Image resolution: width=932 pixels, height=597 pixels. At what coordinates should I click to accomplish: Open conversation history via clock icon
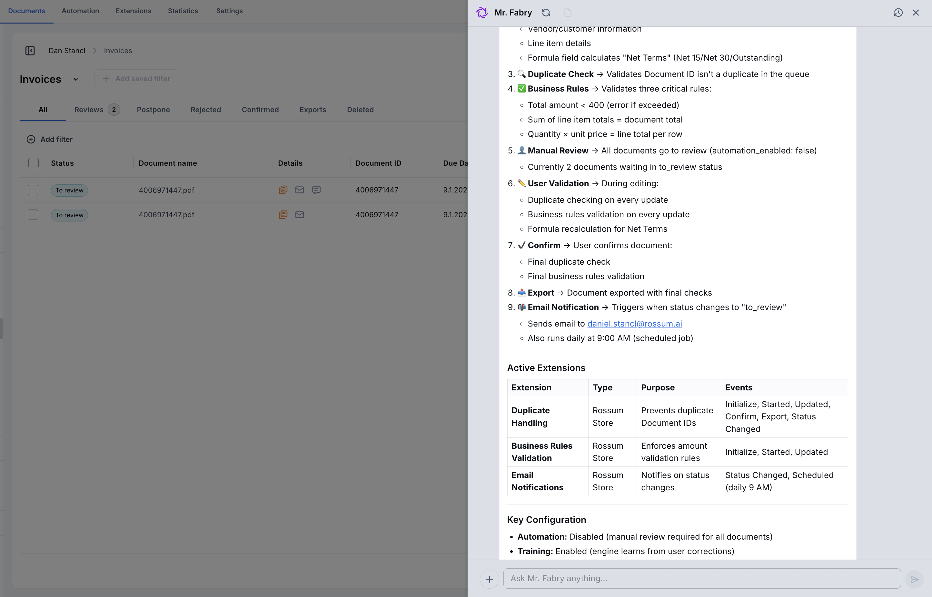(x=898, y=12)
